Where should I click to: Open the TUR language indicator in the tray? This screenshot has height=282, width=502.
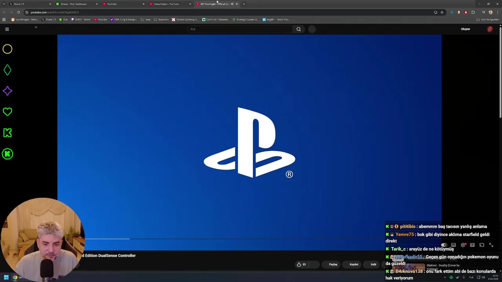point(471,277)
